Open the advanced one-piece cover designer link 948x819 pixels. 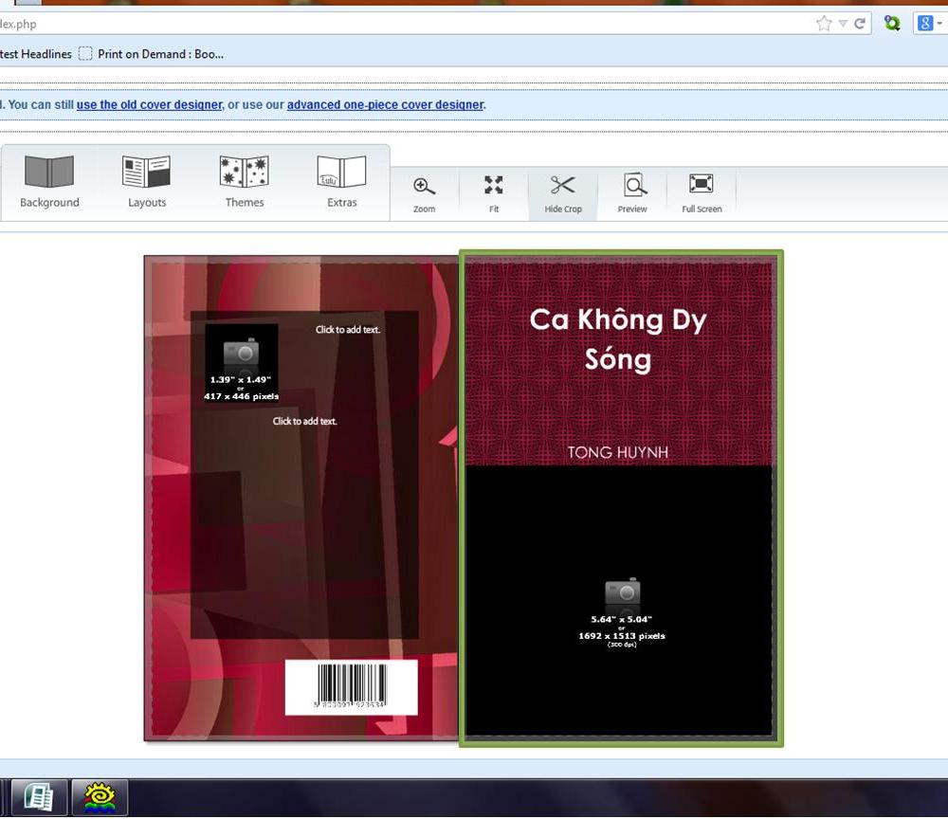coord(385,105)
